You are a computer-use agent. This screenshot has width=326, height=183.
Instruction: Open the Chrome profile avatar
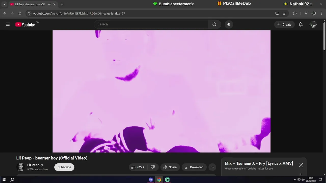coord(314,13)
